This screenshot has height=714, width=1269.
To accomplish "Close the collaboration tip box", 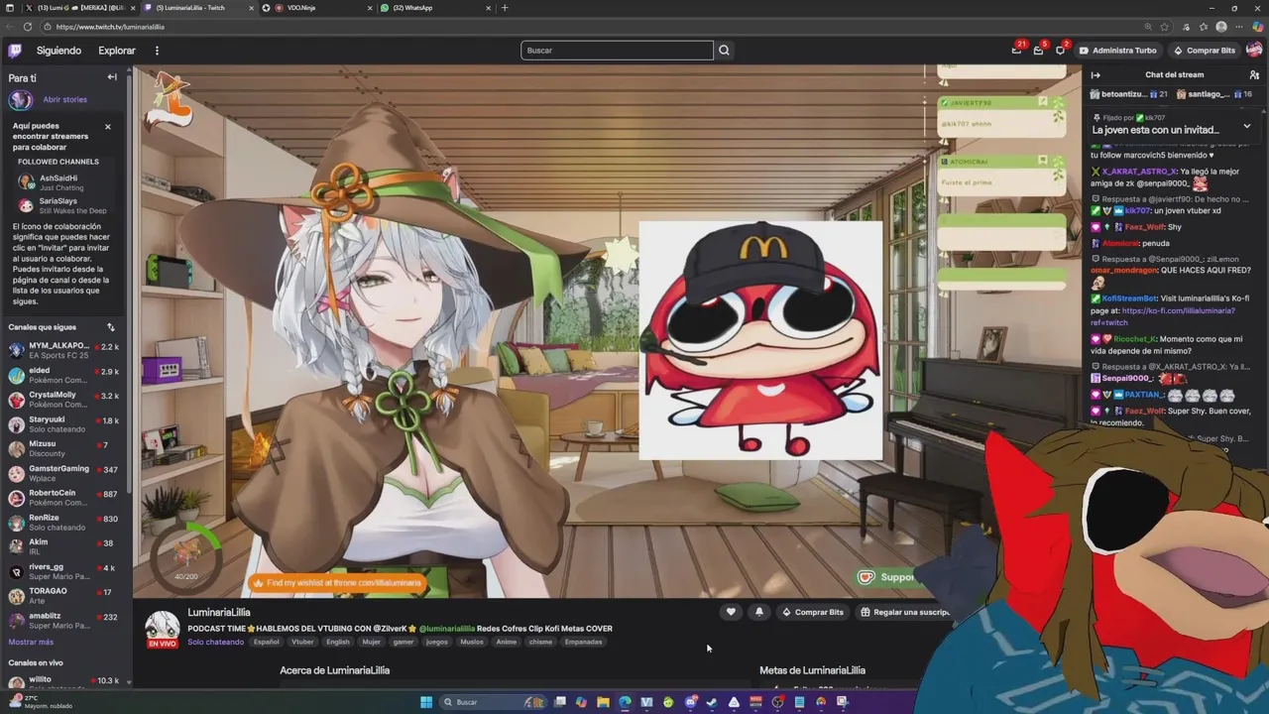I will (x=108, y=126).
